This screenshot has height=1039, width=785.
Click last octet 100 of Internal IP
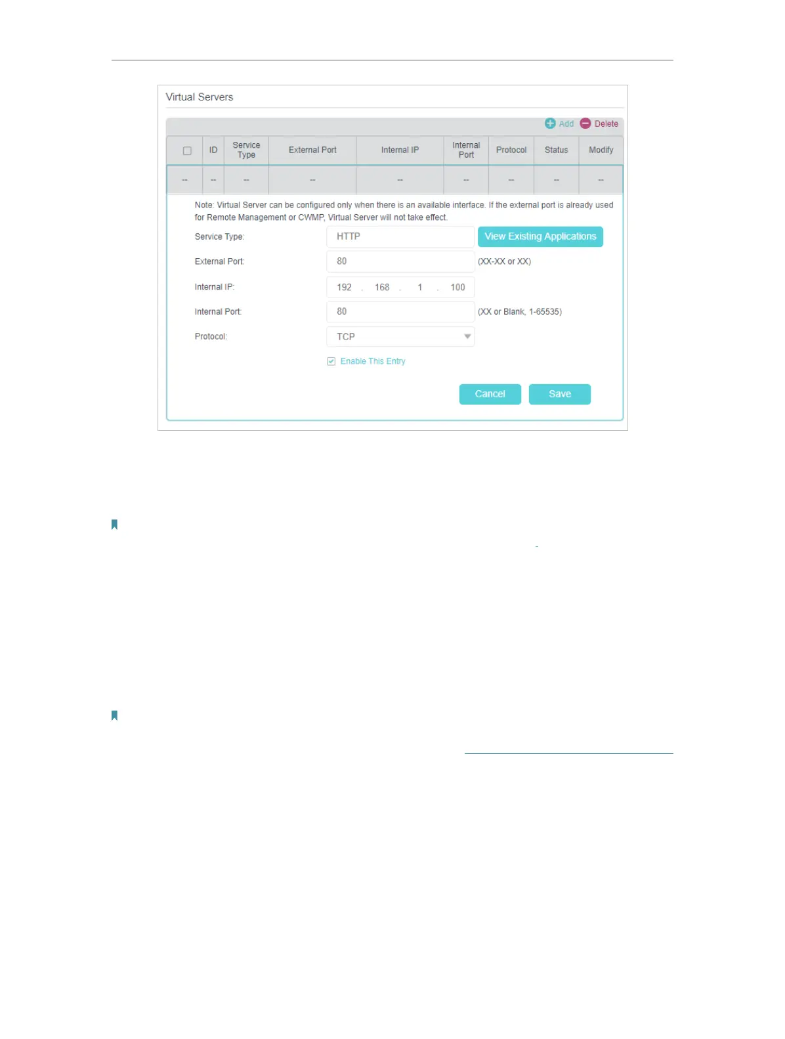pyautogui.click(x=457, y=287)
